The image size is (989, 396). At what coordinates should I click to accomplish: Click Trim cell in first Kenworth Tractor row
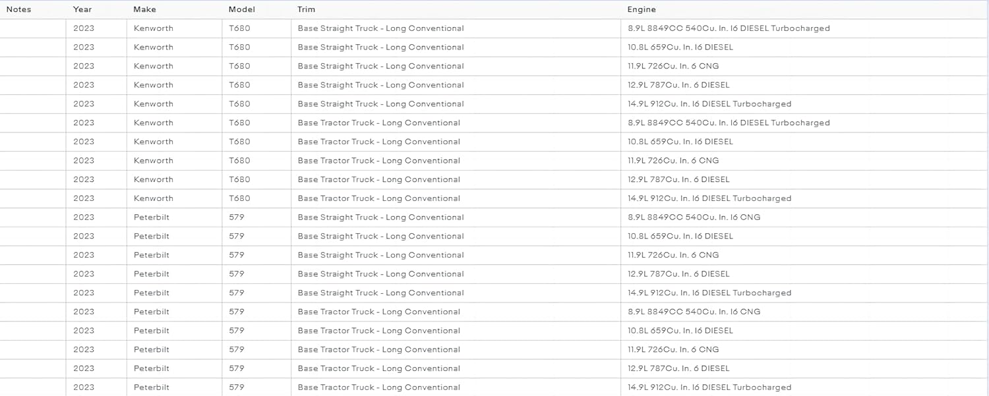point(378,123)
